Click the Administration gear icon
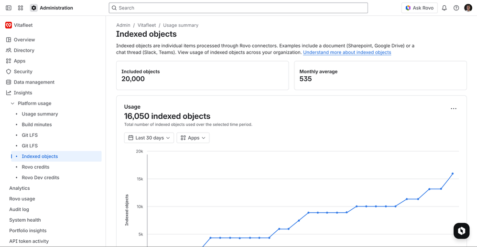Screen dimensions: 477x247 click(34, 8)
